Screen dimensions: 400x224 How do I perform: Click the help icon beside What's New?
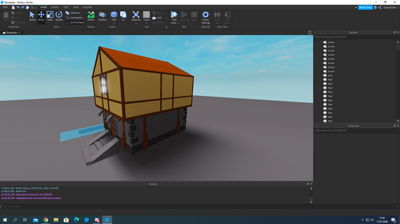(375, 8)
